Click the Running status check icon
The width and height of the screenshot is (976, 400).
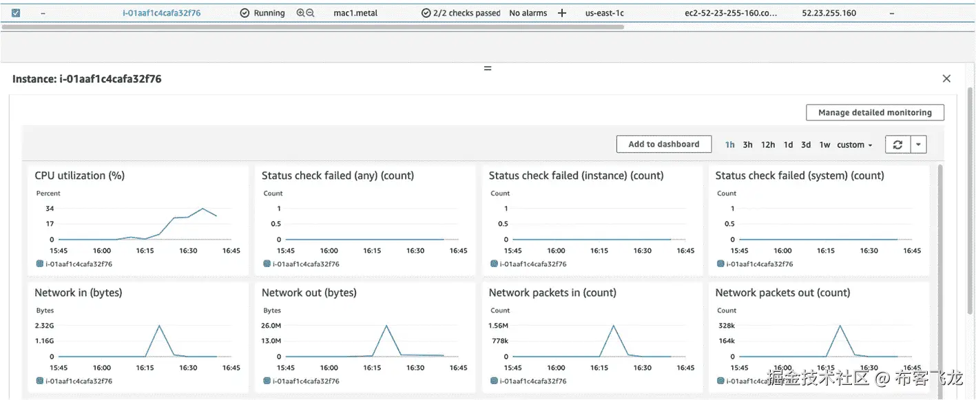click(245, 13)
